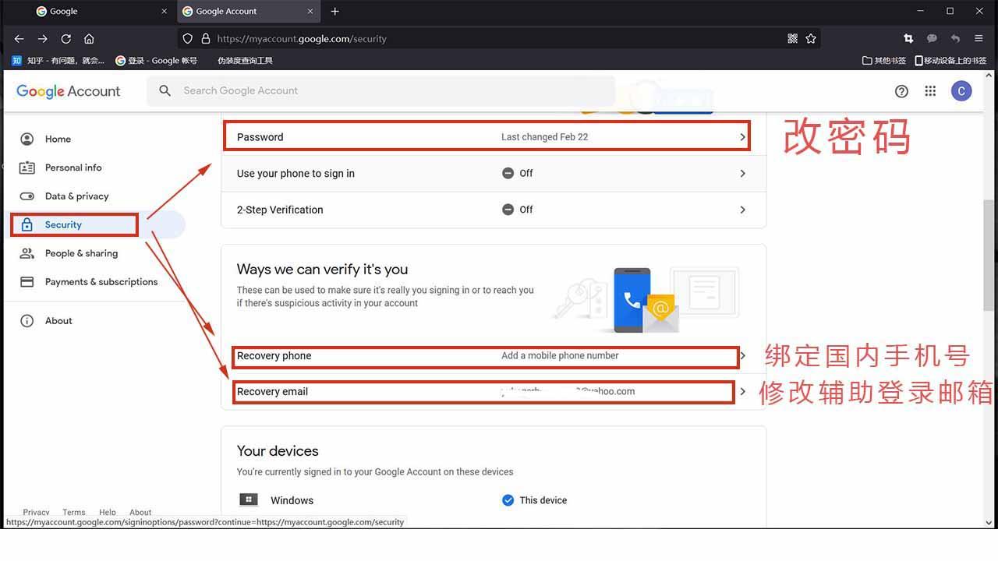Expand Recovery email row chevron
This screenshot has height=561, width=998.
[742, 391]
